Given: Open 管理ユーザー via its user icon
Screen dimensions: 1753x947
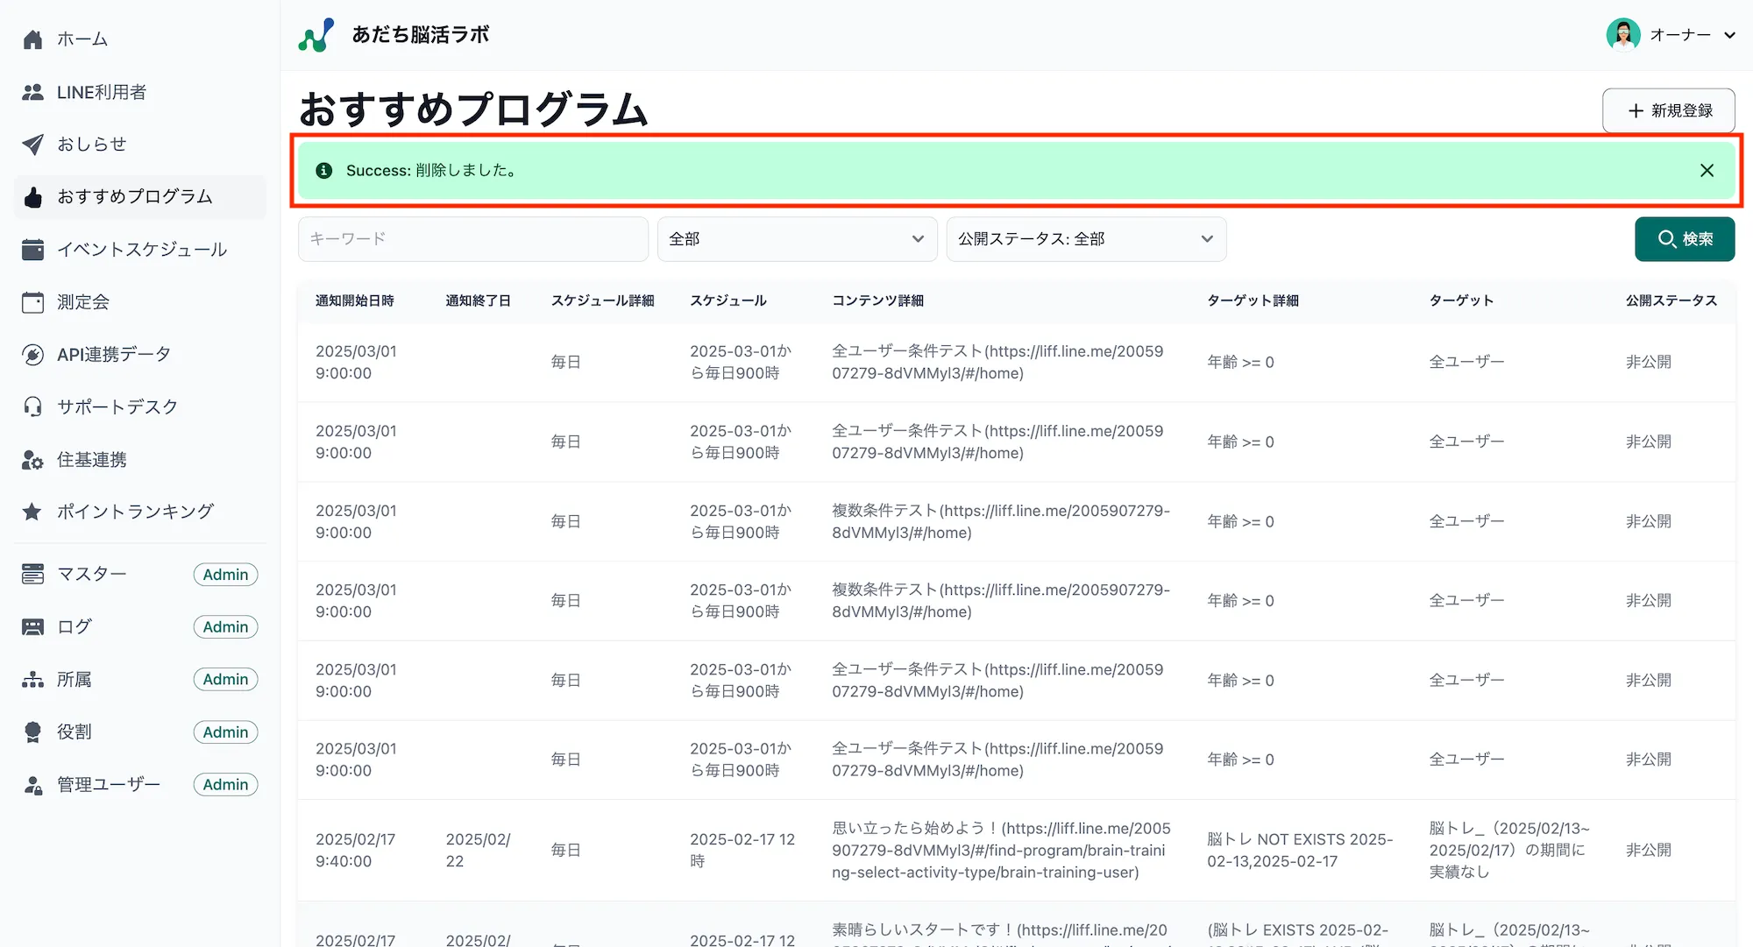Looking at the screenshot, I should point(32,784).
